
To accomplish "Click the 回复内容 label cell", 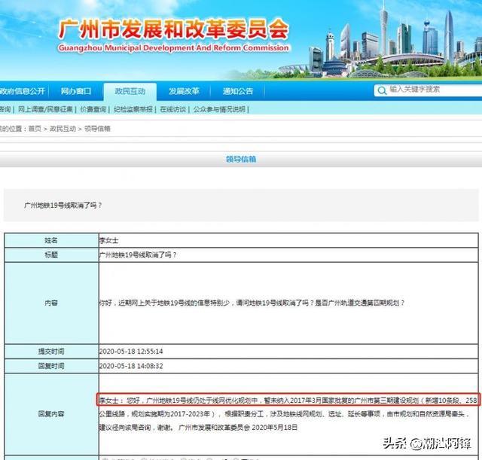I will [51, 414].
